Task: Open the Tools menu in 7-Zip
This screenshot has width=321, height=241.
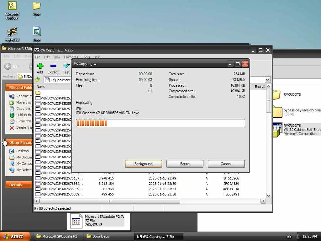Action: pos(86,57)
